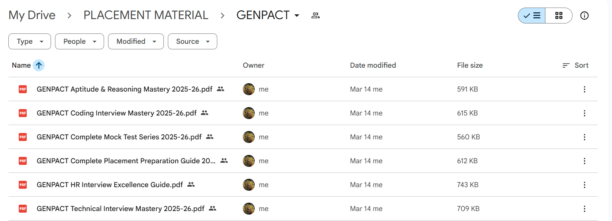Select GENPACT Technical Interview Mastery 2025-26.pdf

tap(120, 209)
